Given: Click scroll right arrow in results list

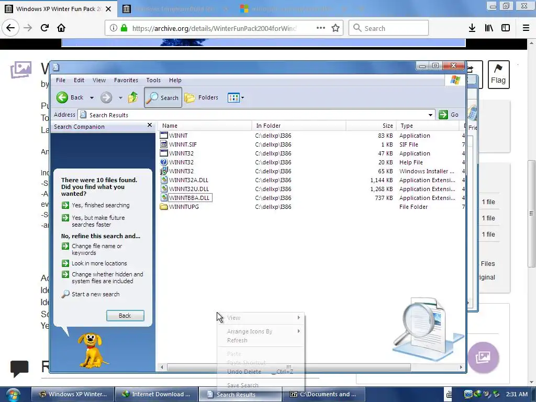Looking at the screenshot, I should tap(461, 367).
